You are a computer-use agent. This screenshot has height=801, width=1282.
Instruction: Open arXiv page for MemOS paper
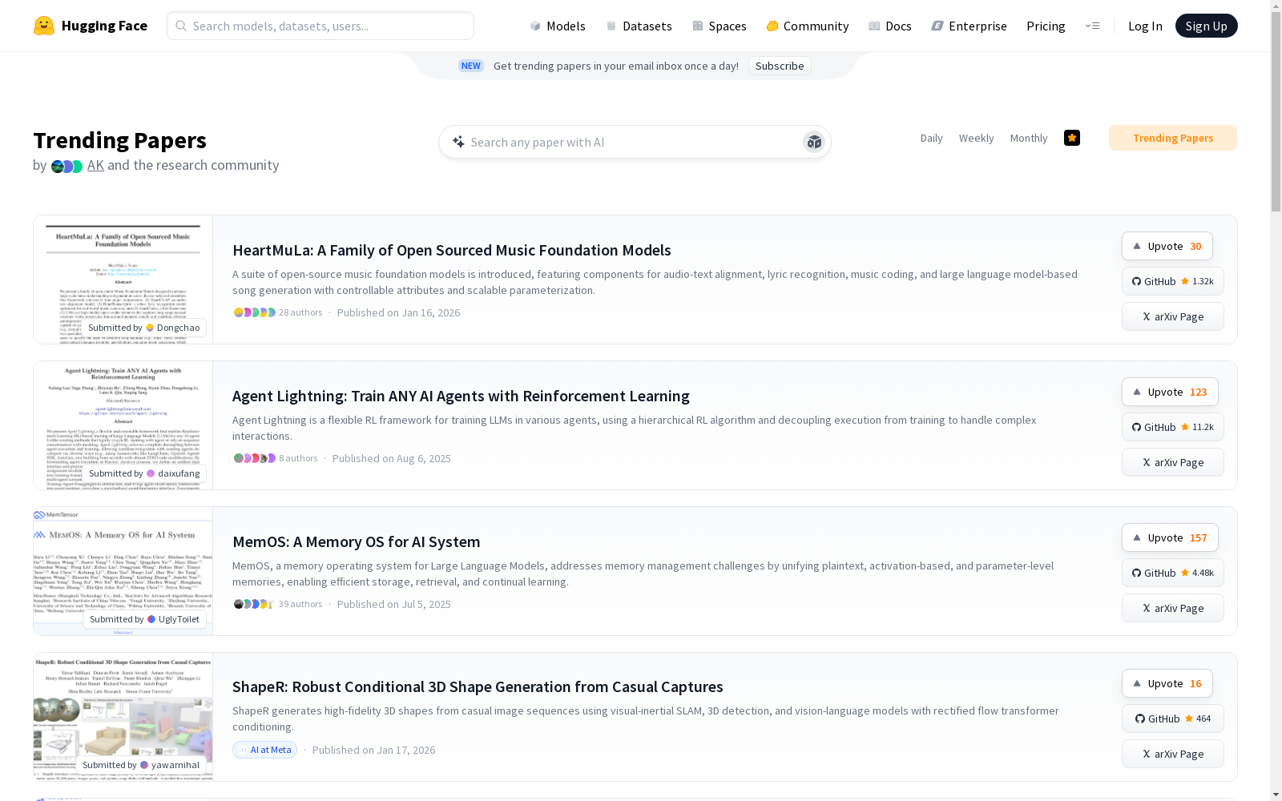coord(1172,608)
